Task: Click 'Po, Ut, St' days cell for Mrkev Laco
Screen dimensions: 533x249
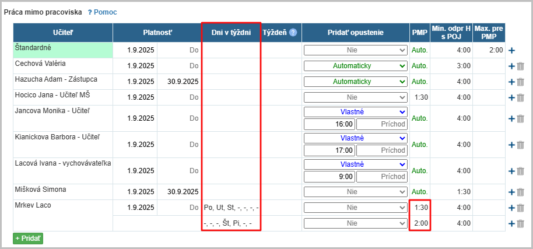Action: (231, 208)
